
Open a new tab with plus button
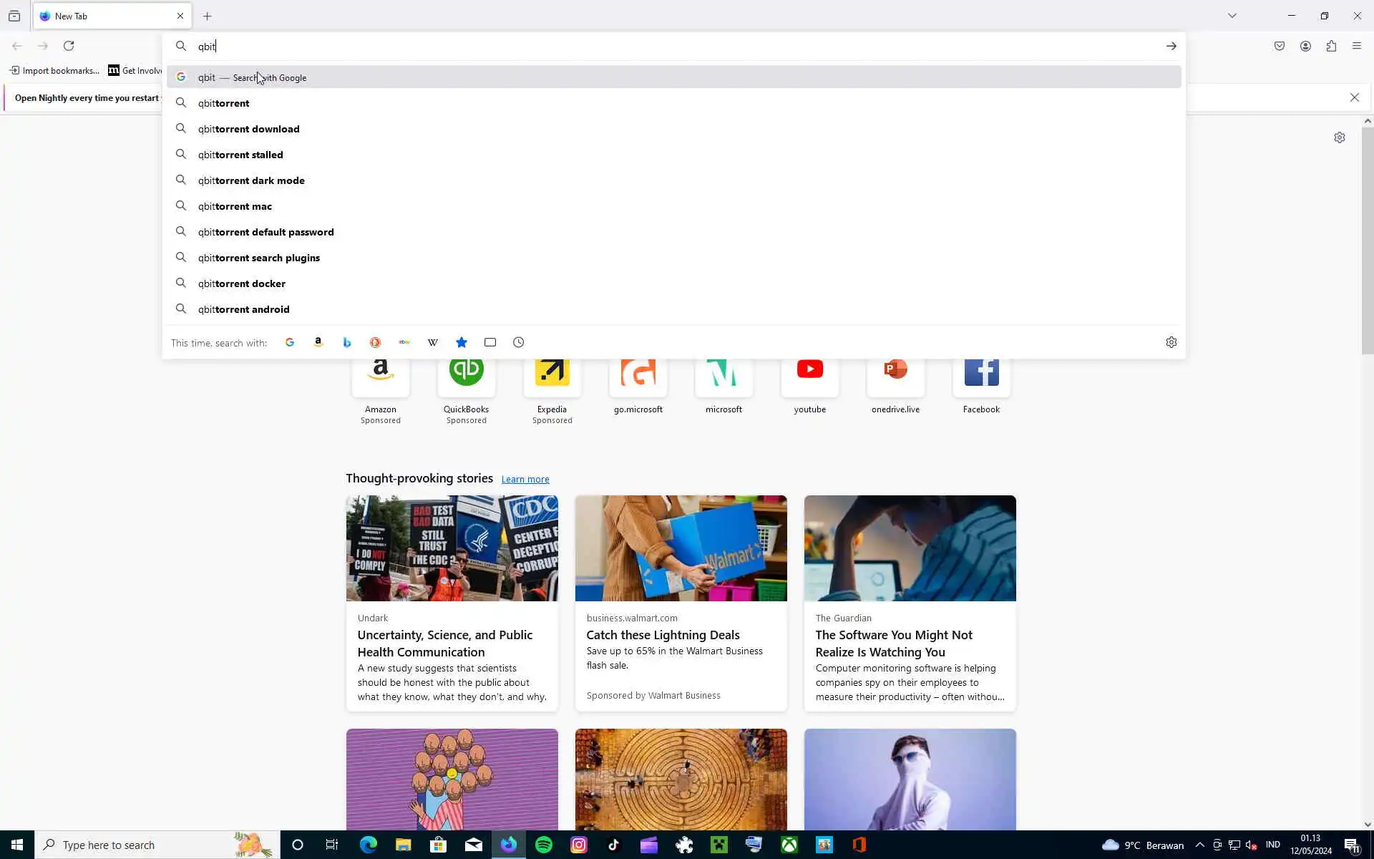point(208,16)
